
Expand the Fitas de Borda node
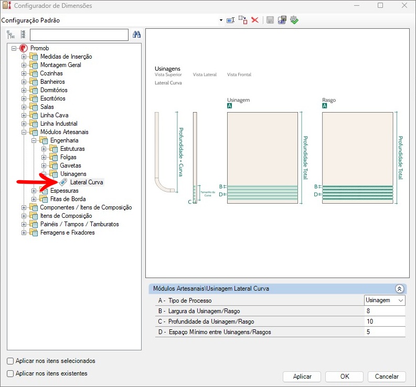pyautogui.click(x=34, y=199)
